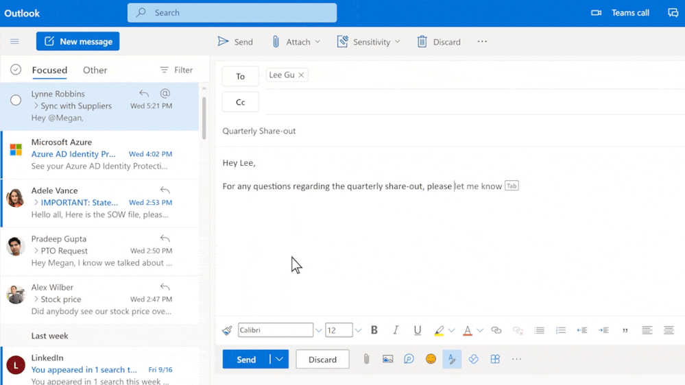Click the blue Send button
This screenshot has width=685, height=385.
(x=246, y=359)
